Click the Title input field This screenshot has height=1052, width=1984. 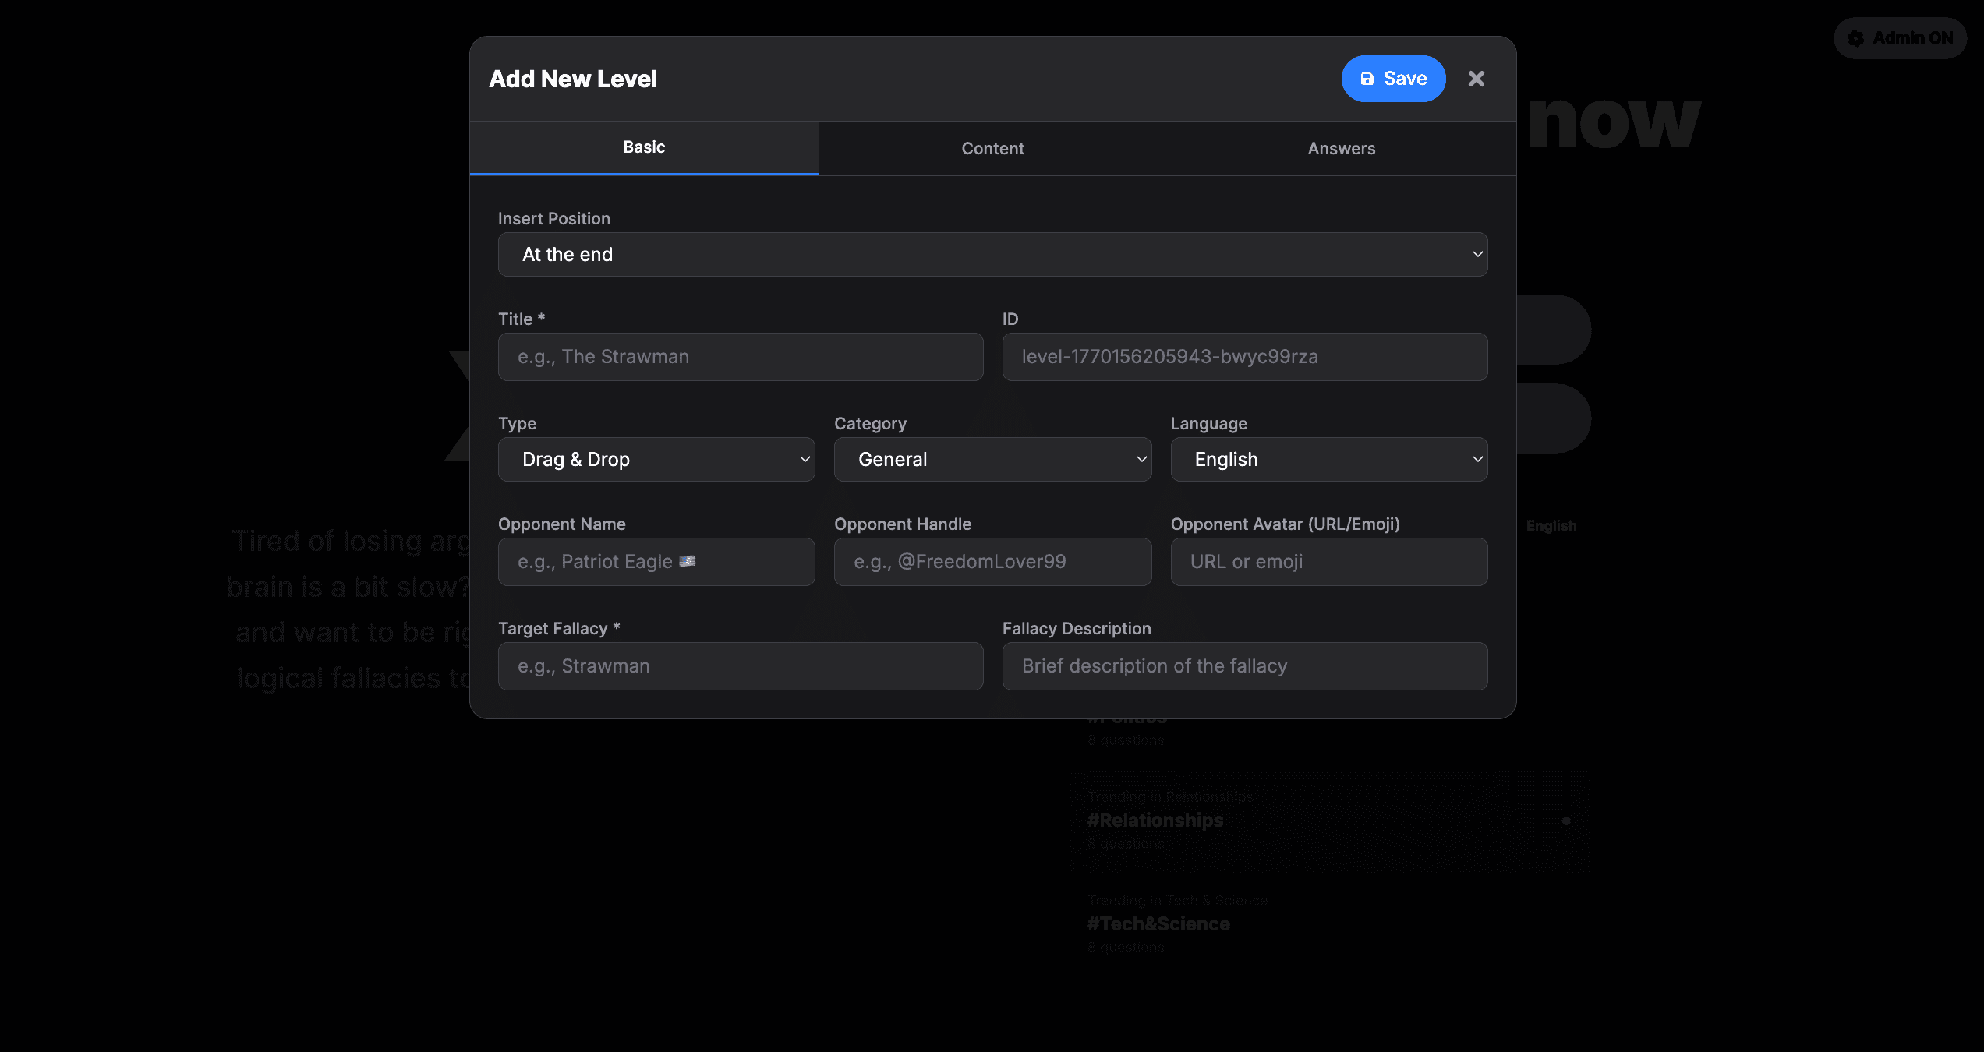click(740, 357)
